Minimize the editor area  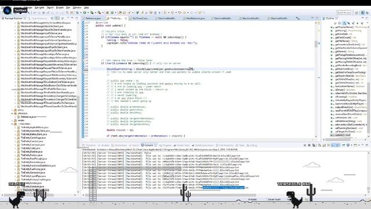point(312,18)
